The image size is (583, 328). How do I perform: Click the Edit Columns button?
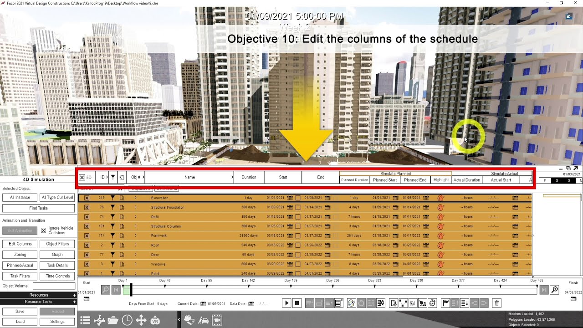[x=20, y=244]
